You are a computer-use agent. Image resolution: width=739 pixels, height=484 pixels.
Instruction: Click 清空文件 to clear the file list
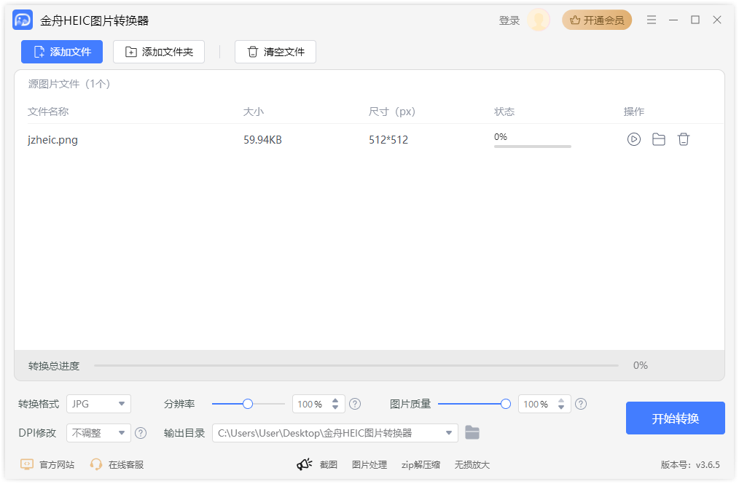pos(275,52)
